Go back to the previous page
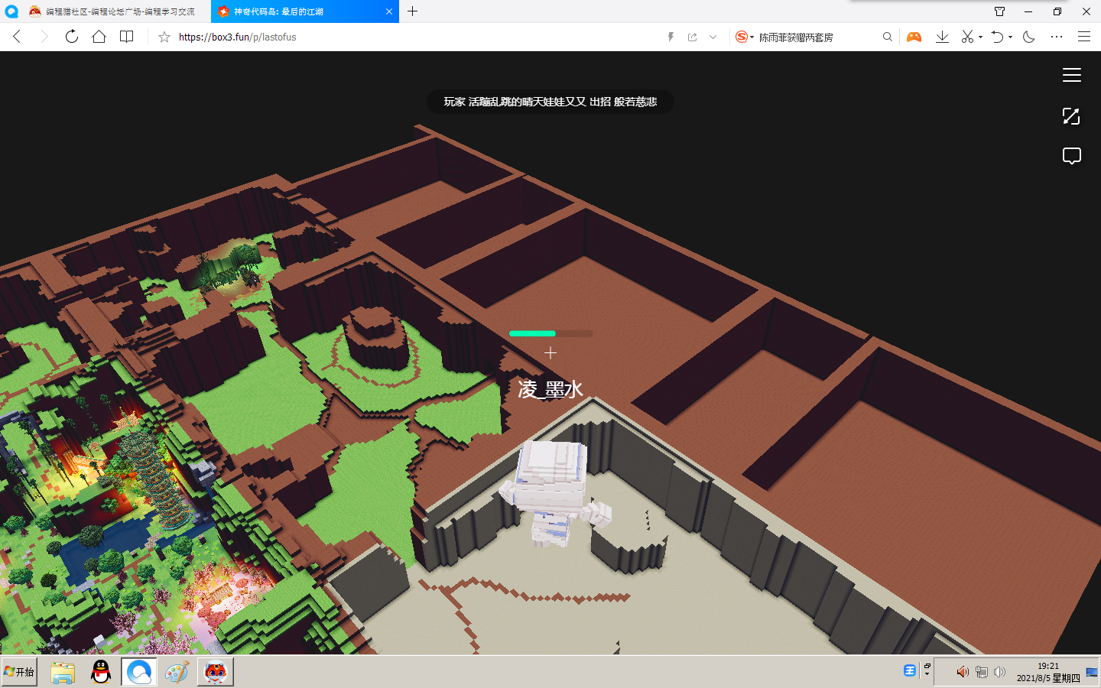 click(17, 37)
